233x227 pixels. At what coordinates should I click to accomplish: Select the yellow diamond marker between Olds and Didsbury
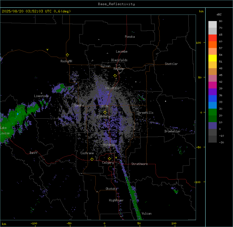coord(105,112)
